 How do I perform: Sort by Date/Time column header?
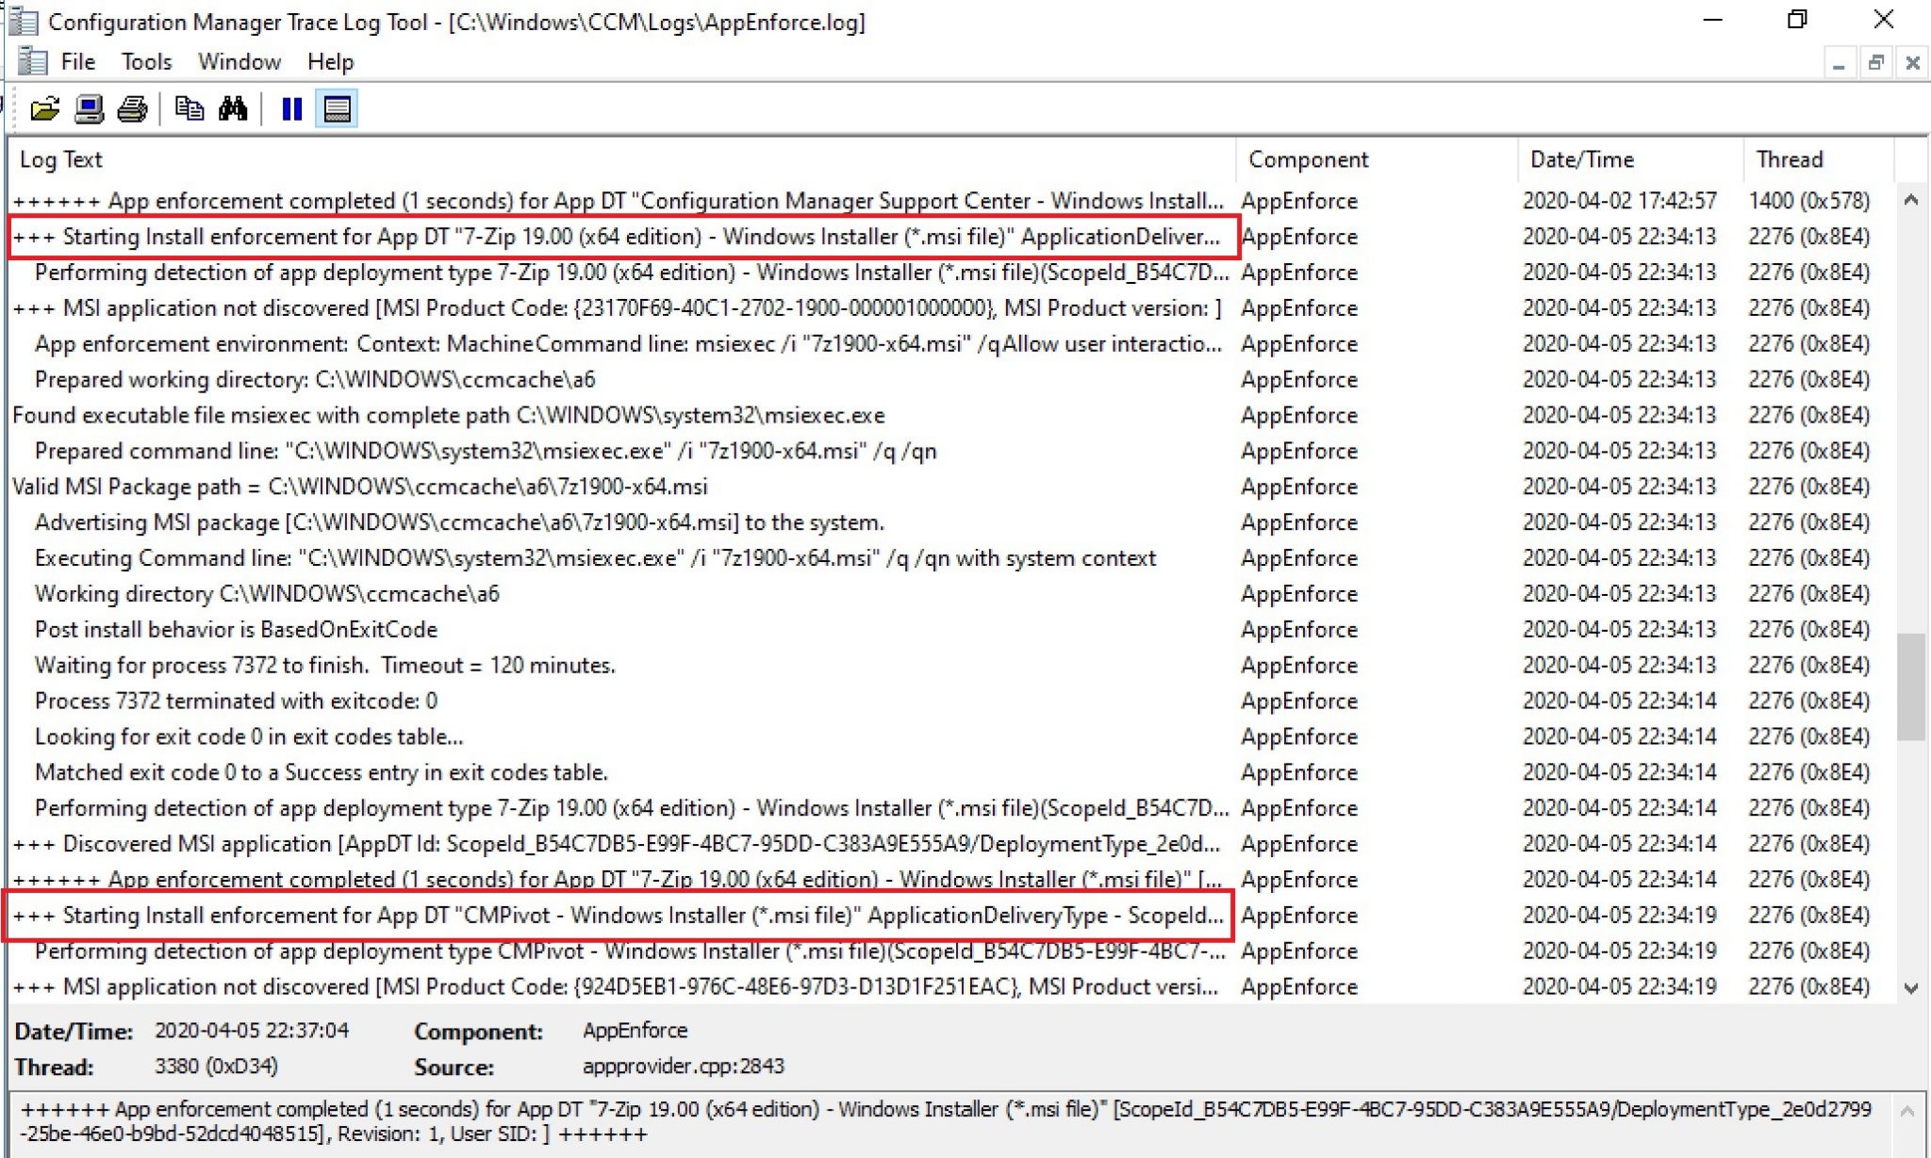pyautogui.click(x=1581, y=159)
